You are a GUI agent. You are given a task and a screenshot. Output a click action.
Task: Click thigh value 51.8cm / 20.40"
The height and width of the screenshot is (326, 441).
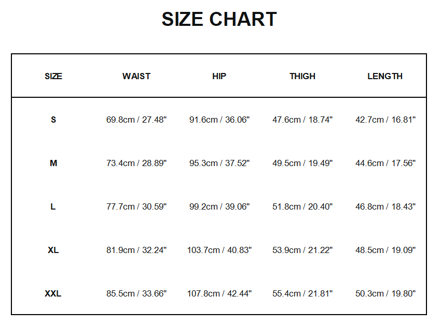tap(302, 206)
